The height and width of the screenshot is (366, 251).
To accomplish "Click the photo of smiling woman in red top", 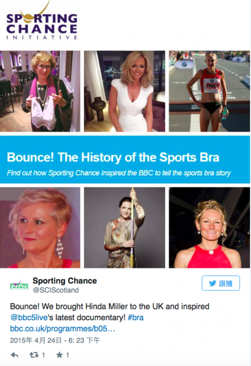I will click(209, 227).
